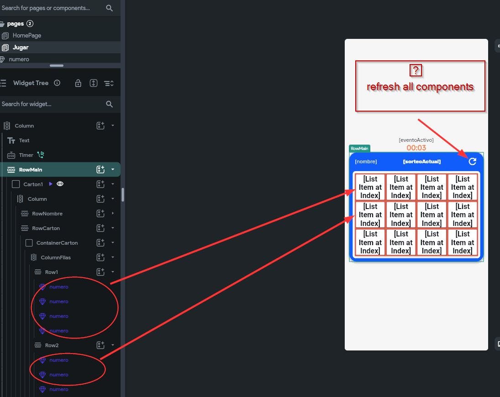Add child widget to Row1
500x397 pixels.
[100, 272]
